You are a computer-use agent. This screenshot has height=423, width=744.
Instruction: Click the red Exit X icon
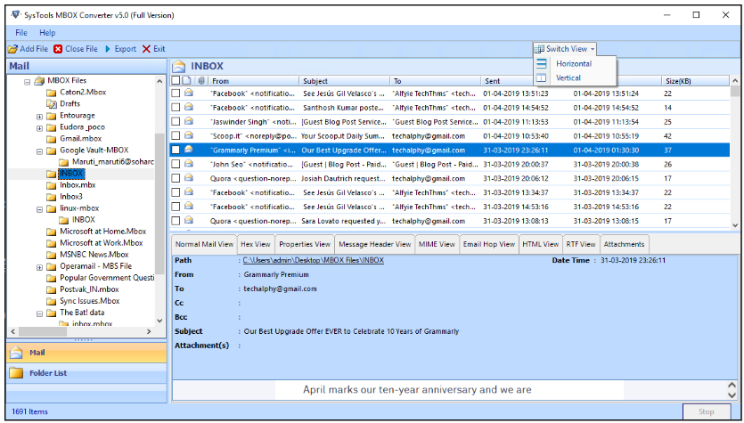[x=147, y=49]
